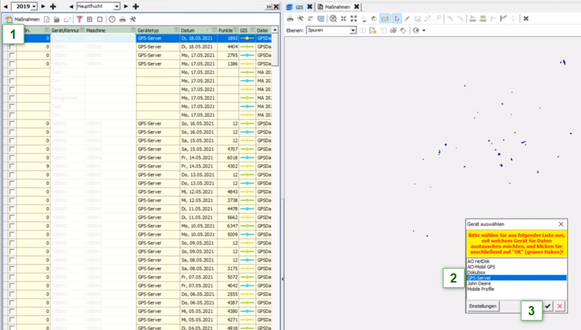This screenshot has width=581, height=330.
Task: Open the 2019 year dropdown
Action: tap(35, 6)
